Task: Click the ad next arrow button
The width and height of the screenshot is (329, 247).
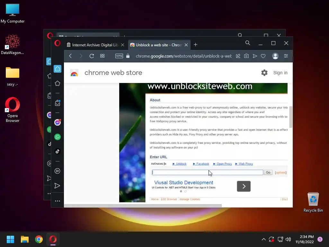Action: coord(244,186)
